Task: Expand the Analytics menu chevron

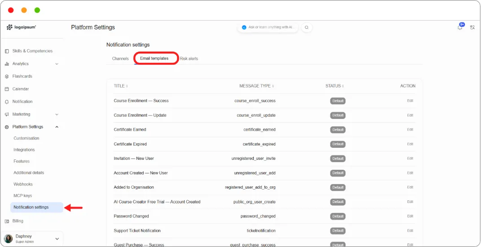Action: click(57, 64)
